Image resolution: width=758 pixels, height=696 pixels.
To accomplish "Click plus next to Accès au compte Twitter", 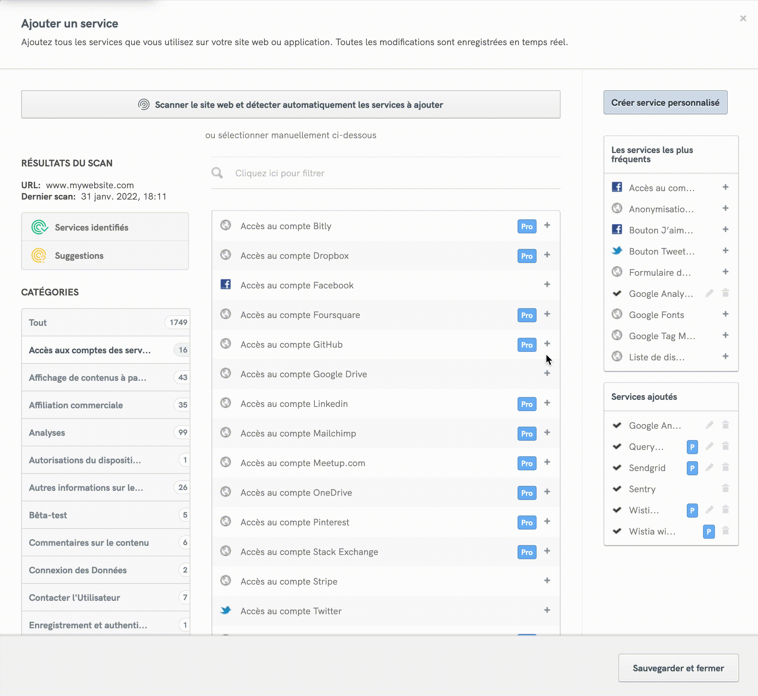I will [547, 610].
